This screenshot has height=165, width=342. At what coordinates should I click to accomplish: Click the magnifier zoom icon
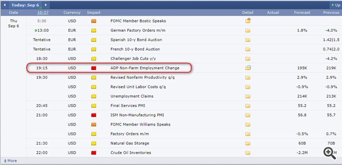(330, 153)
